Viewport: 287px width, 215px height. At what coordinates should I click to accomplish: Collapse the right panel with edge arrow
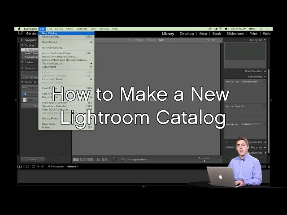[271, 100]
